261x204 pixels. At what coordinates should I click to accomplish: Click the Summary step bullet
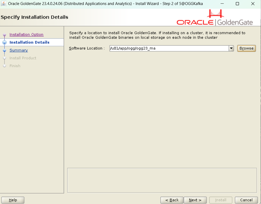pyautogui.click(x=4, y=50)
